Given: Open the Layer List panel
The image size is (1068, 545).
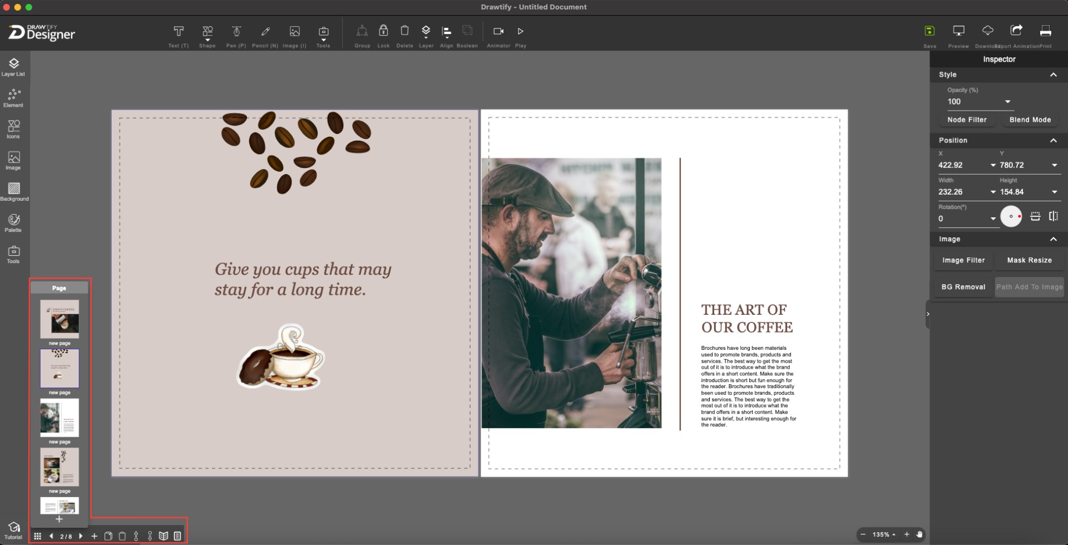Looking at the screenshot, I should (13, 67).
